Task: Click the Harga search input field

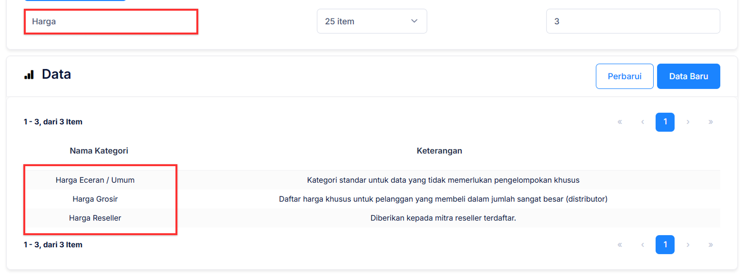Action: click(x=111, y=21)
